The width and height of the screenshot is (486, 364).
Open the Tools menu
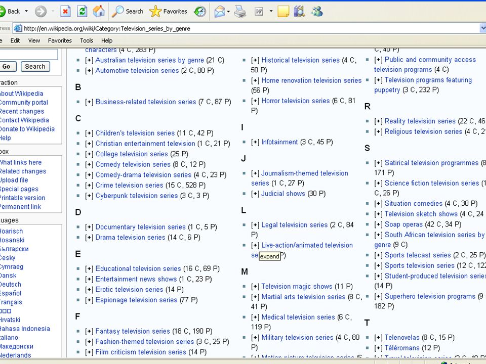pyautogui.click(x=87, y=40)
